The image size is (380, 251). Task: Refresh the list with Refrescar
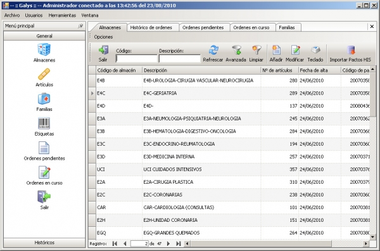pyautogui.click(x=213, y=53)
